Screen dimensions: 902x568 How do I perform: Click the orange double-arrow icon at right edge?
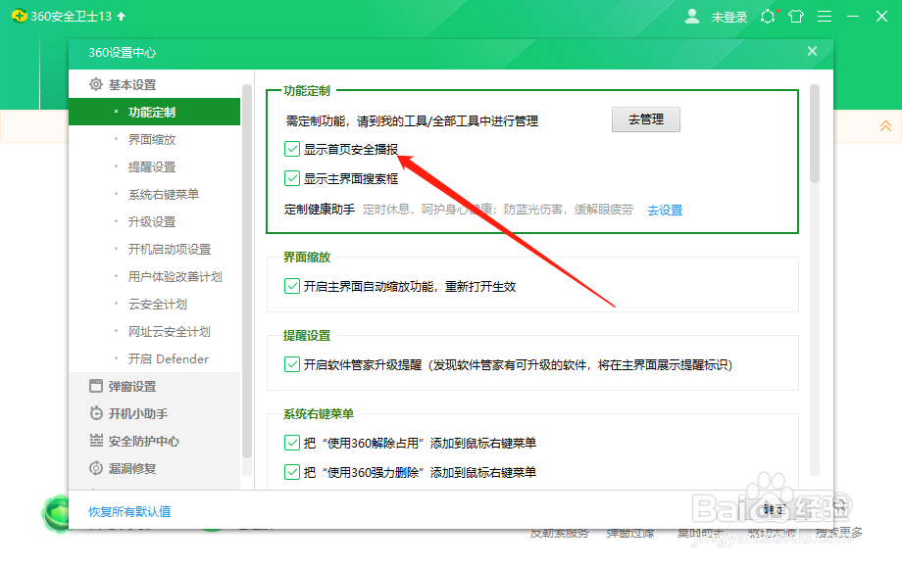click(886, 126)
